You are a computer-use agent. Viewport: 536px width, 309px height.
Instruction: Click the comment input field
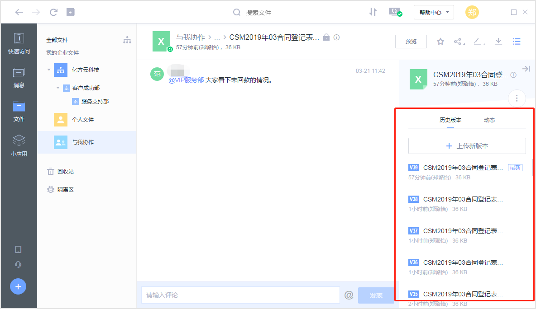pyautogui.click(x=240, y=295)
